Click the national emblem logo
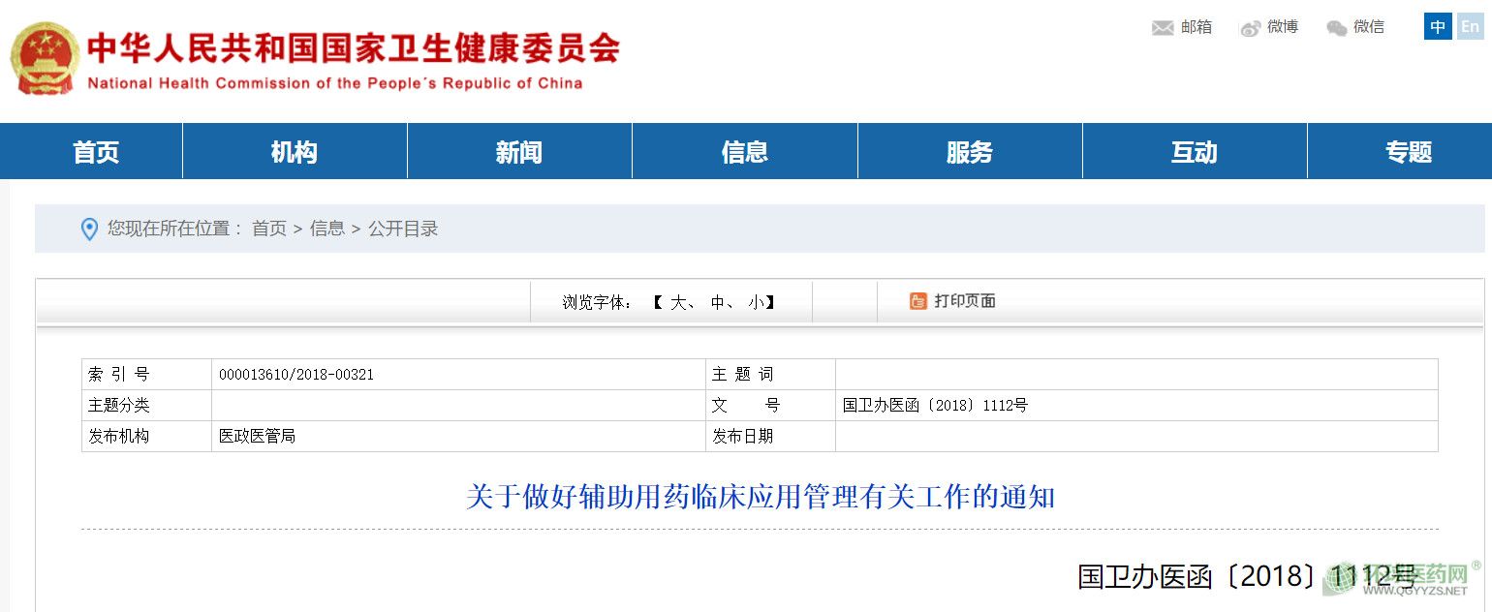Viewport: 1492px width, 612px height. tap(45, 58)
